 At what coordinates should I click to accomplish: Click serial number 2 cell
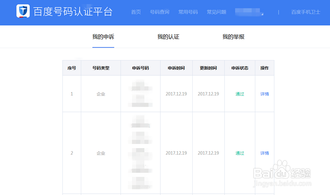click(72, 153)
